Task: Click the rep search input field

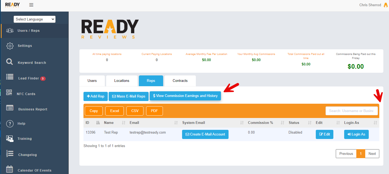Action: tap(351, 111)
